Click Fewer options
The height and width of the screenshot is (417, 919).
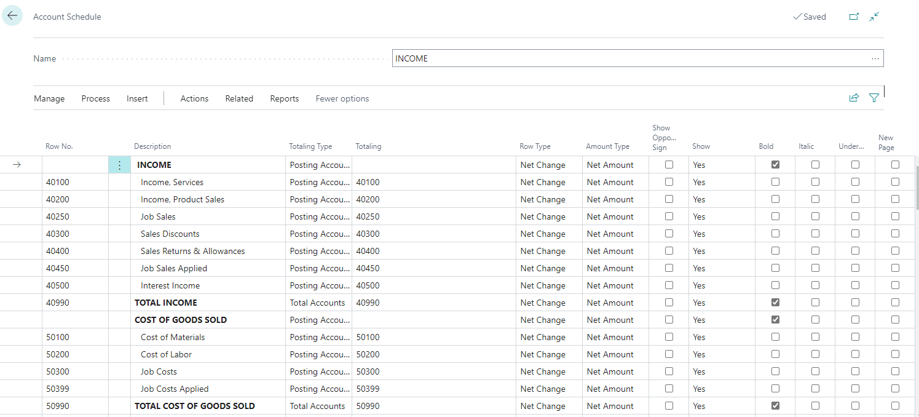(x=342, y=98)
